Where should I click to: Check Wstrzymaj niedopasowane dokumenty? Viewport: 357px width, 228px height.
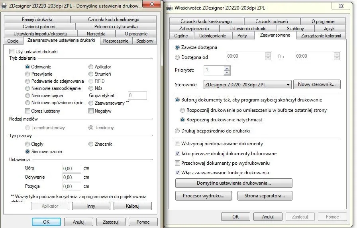coord(178,144)
